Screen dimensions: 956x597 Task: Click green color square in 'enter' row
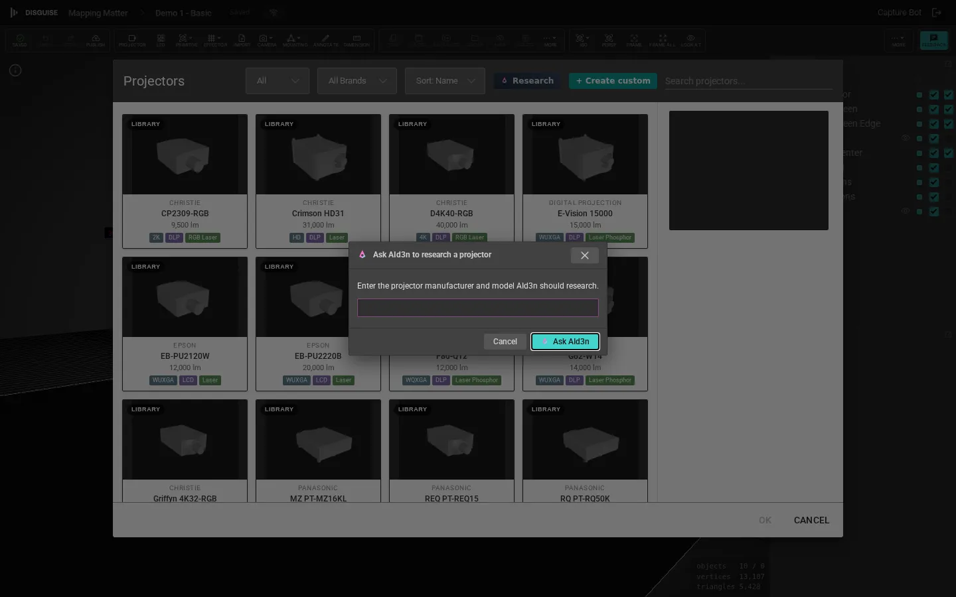919,153
